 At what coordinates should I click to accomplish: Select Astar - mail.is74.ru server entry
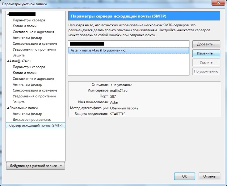tap(128, 50)
